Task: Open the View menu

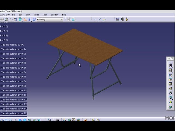Action: coord(28,15)
